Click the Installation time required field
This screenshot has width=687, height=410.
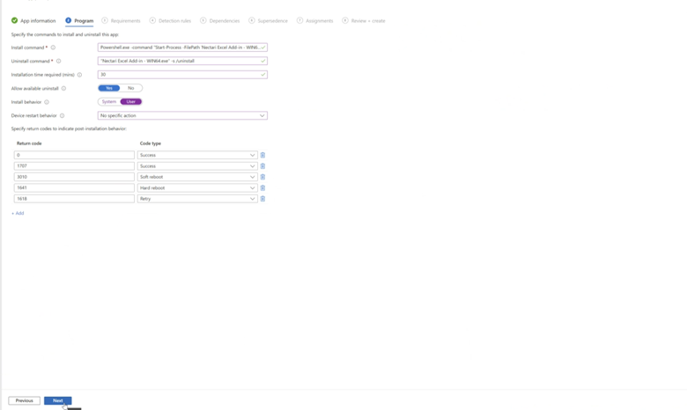tap(182, 75)
